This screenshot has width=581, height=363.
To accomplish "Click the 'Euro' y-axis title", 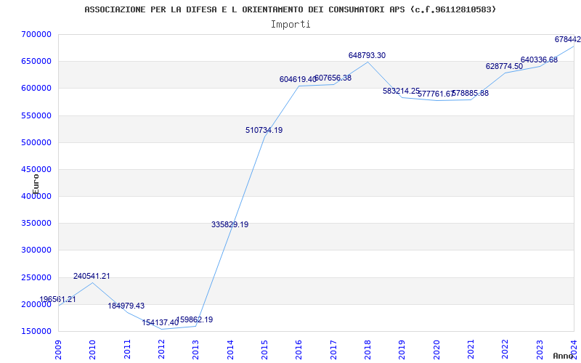I will [x=36, y=184].
